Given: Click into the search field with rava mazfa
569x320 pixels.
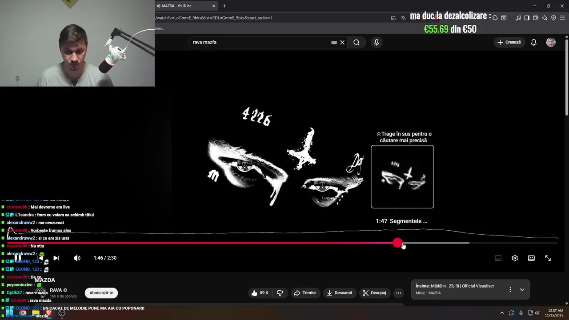Looking at the screenshot, I should [x=260, y=42].
